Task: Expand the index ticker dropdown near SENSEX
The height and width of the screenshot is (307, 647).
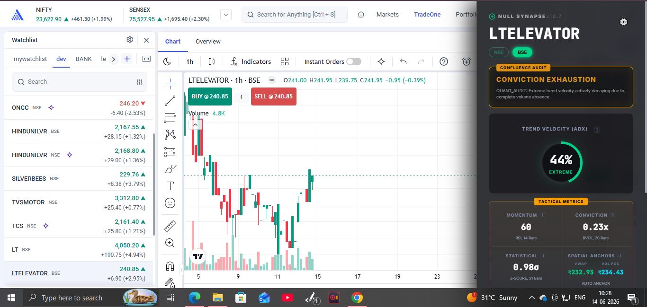Action: pyautogui.click(x=226, y=15)
